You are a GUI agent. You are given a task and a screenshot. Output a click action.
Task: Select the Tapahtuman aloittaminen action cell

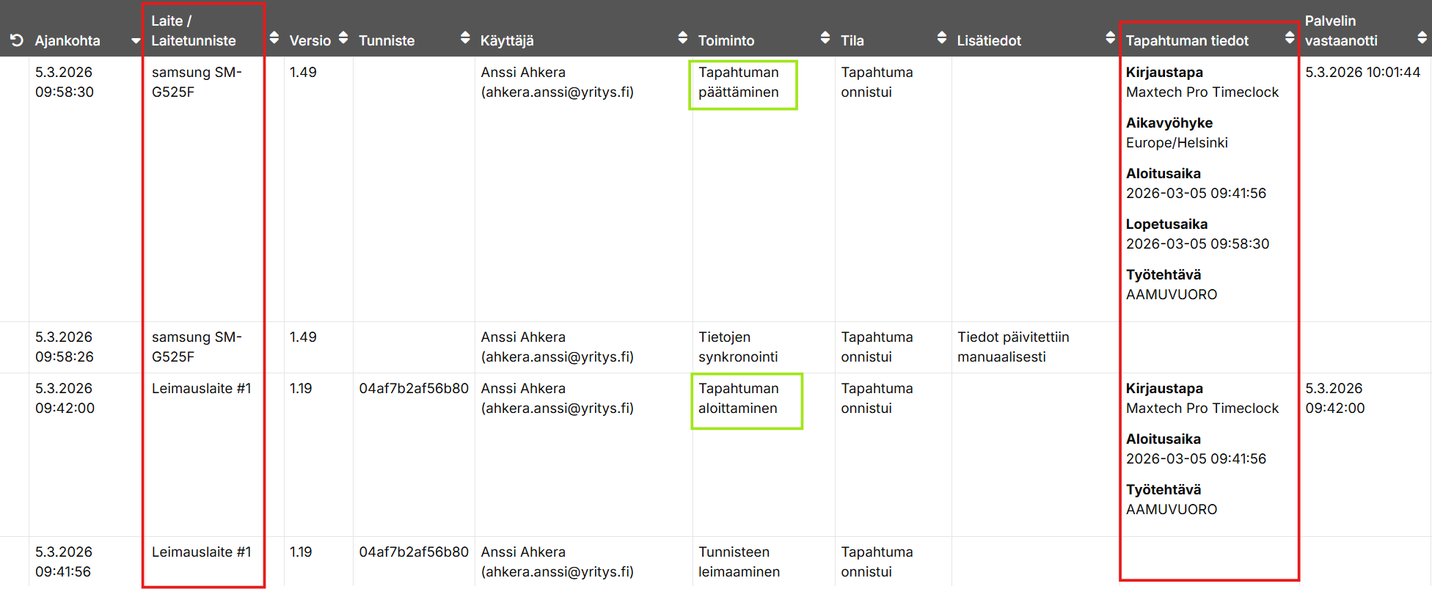[x=739, y=398]
